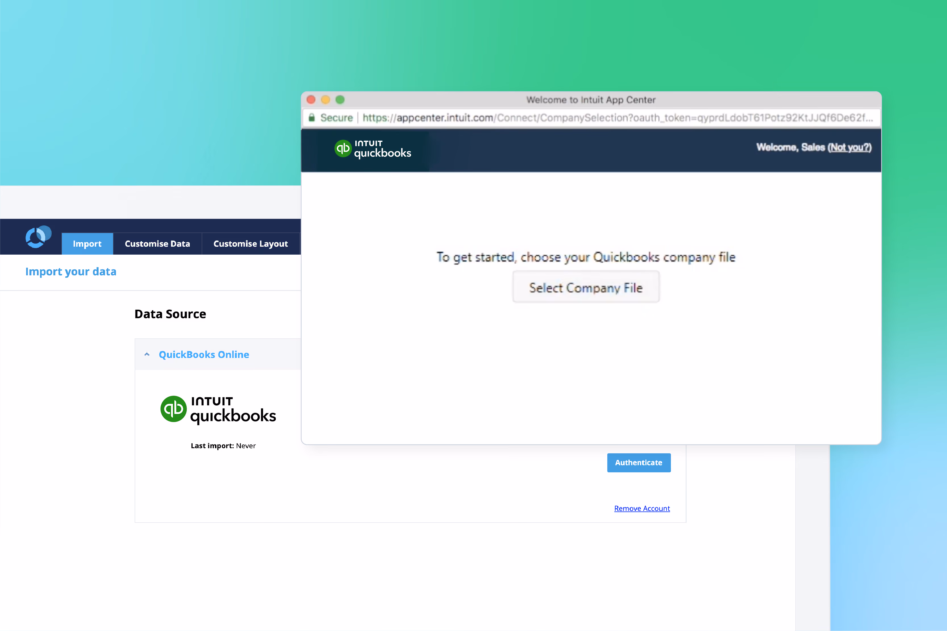Maximize the Intuit App Center window
This screenshot has width=947, height=631.
point(340,100)
